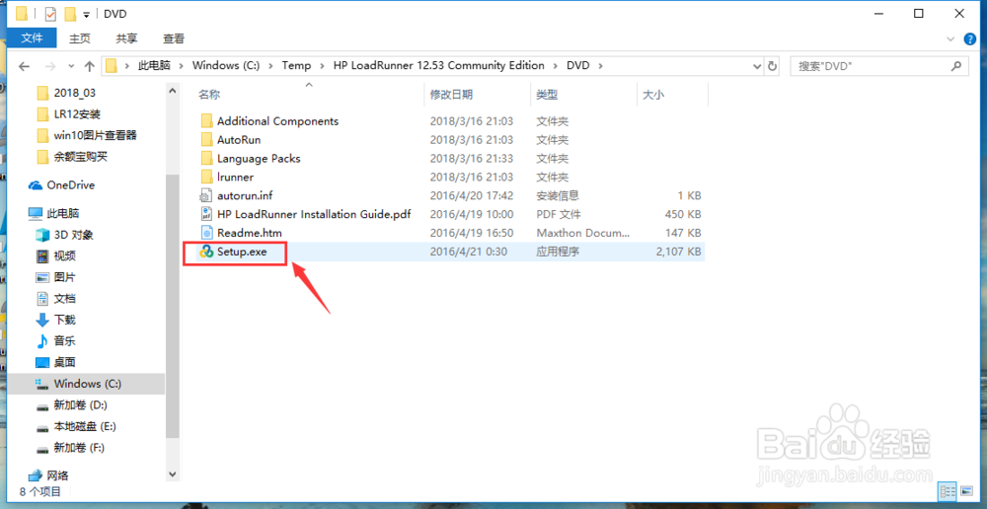987x509 pixels.
Task: Select the Setup.exe application
Action: click(x=242, y=252)
